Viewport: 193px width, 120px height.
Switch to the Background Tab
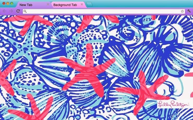69,5
